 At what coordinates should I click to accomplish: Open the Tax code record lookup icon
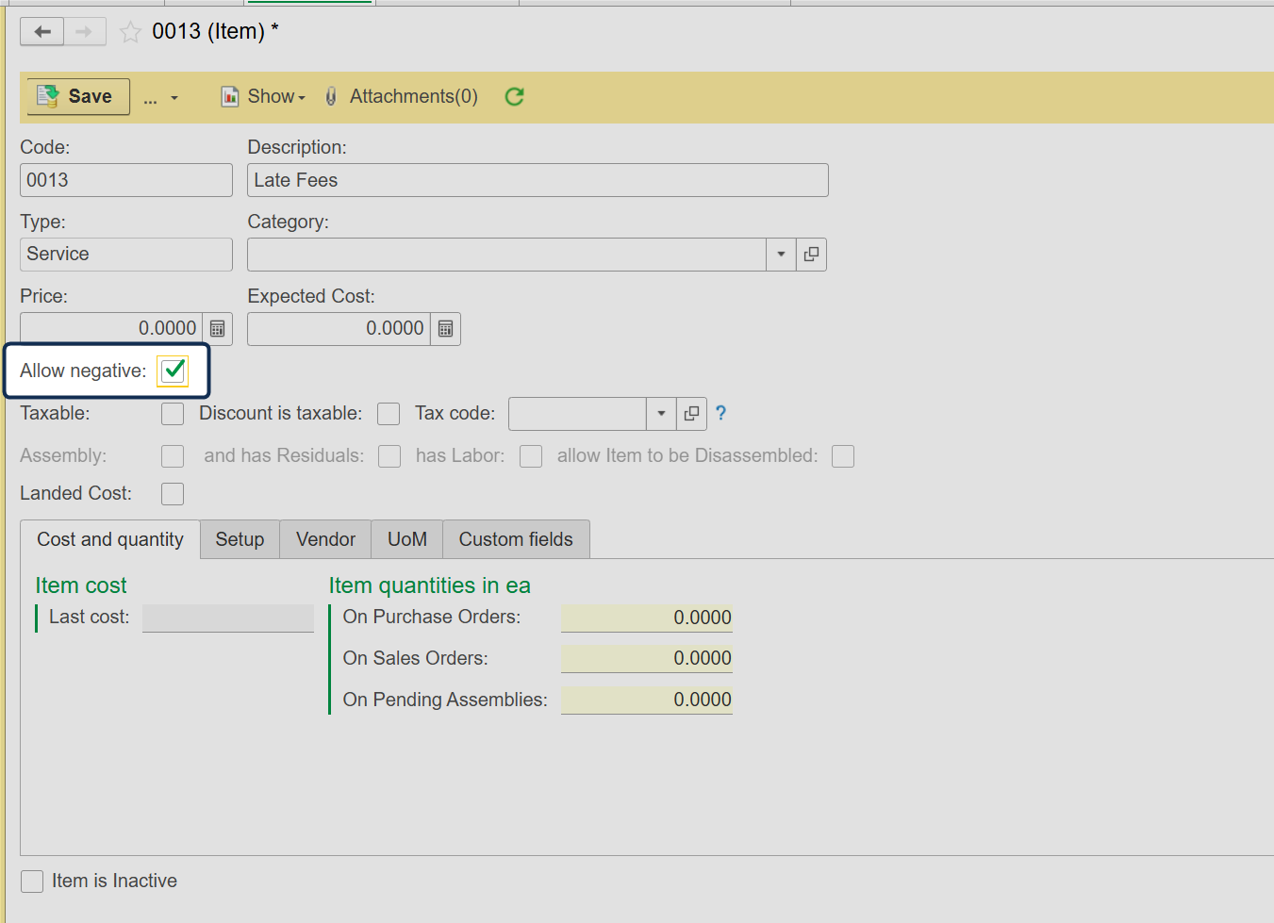pyautogui.click(x=691, y=414)
